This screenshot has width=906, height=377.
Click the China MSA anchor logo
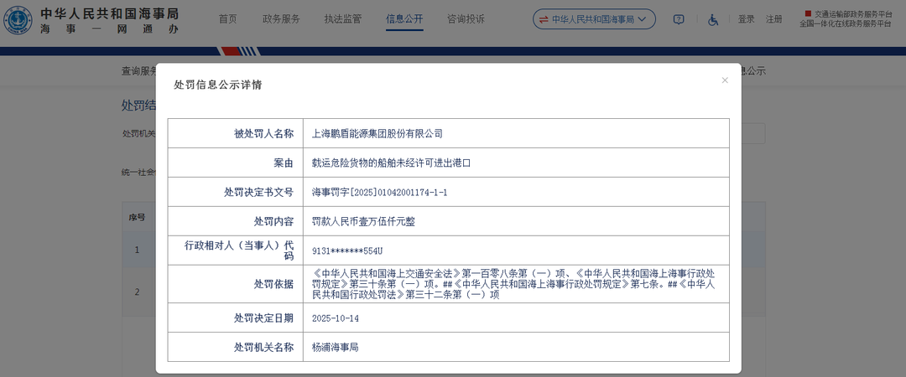(18, 20)
